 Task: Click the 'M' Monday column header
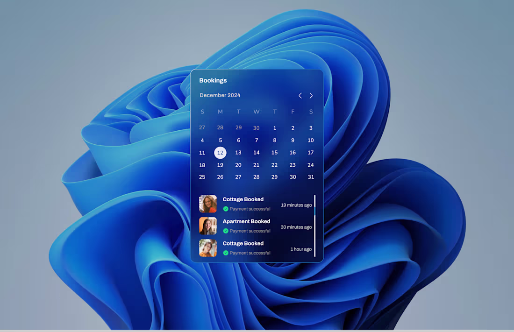tap(220, 112)
